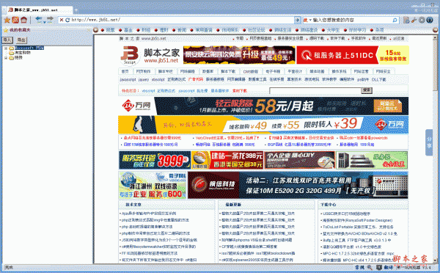Click the 脚本之家 JB site logo

[150, 55]
